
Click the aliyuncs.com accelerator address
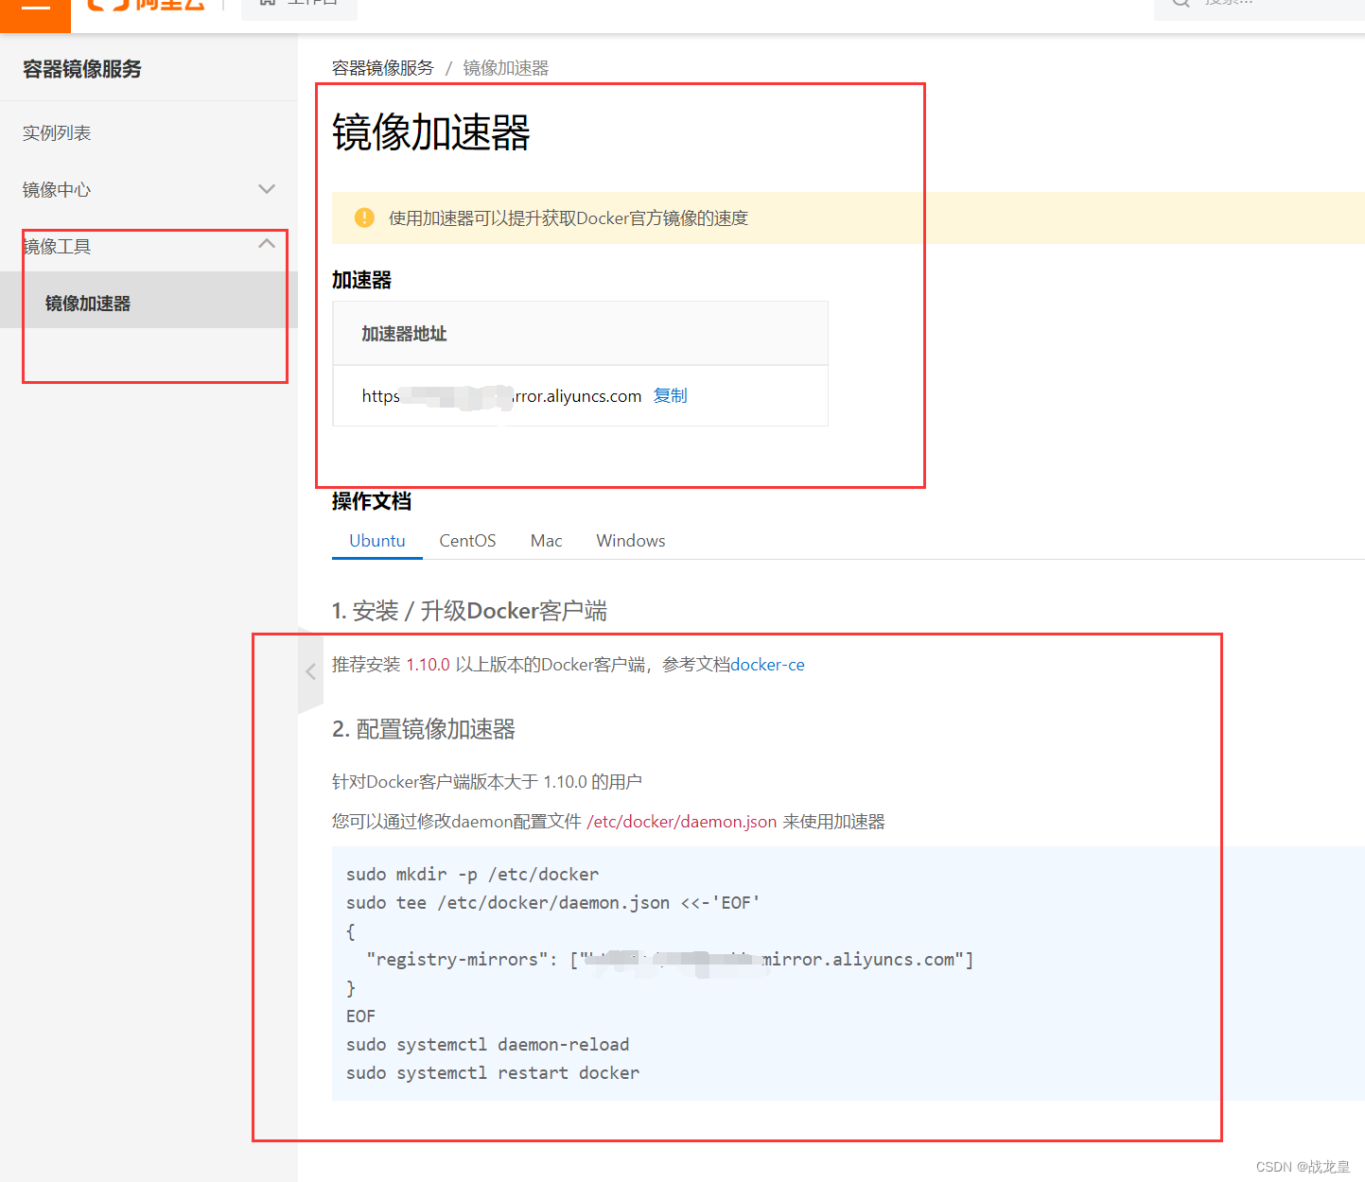[x=501, y=396]
